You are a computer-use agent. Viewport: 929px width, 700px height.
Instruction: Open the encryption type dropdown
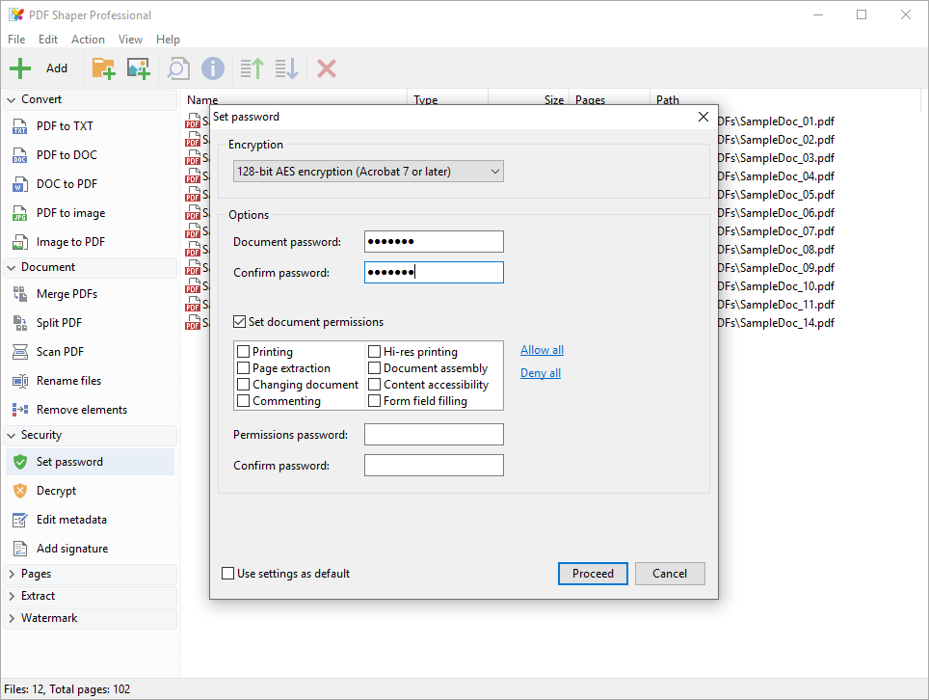click(x=368, y=172)
